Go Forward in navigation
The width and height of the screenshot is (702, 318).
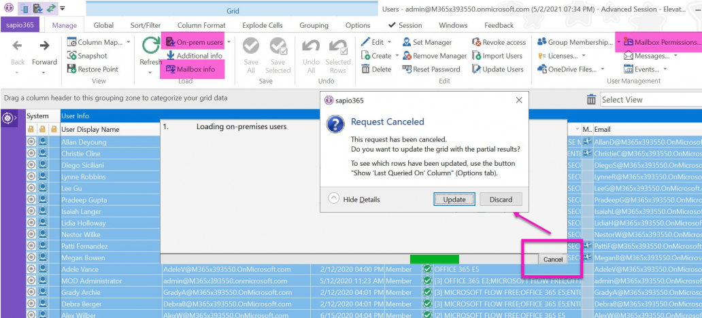point(44,45)
